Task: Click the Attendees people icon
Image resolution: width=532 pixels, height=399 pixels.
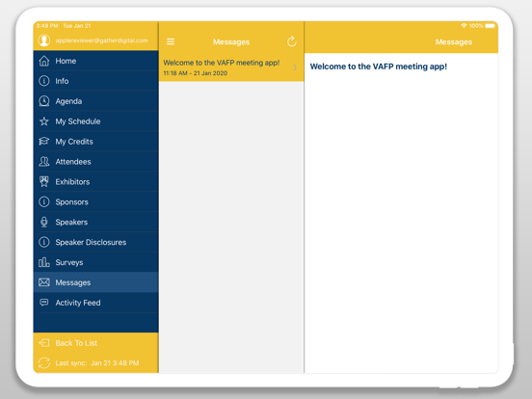Action: [44, 162]
